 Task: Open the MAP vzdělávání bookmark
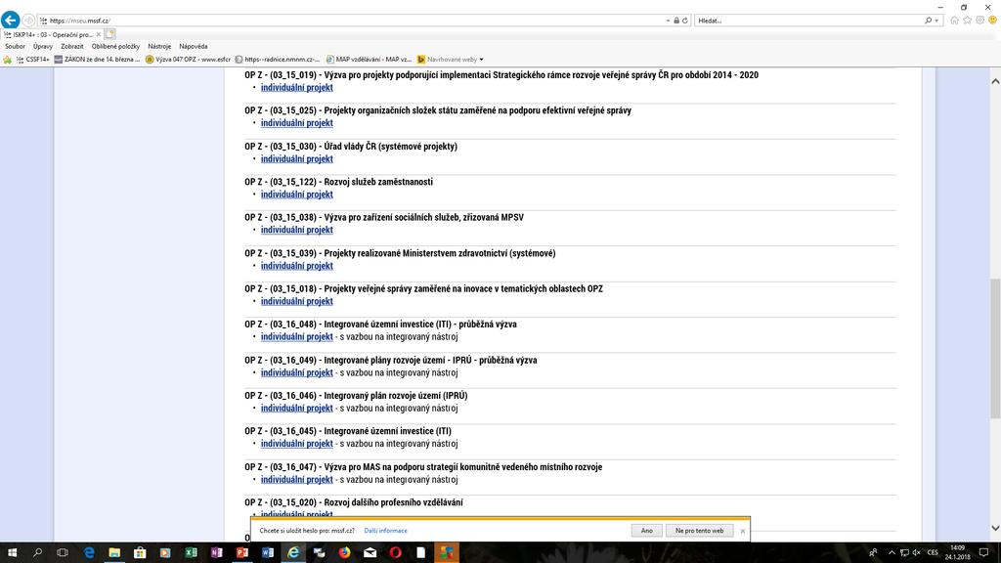tap(369, 60)
